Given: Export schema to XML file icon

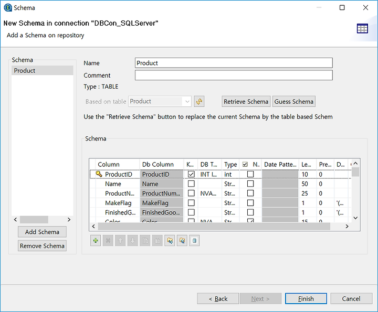Looking at the screenshot, I should [x=182, y=241].
